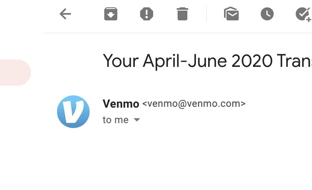
Task: Archive this Venmo email
Action: (111, 14)
